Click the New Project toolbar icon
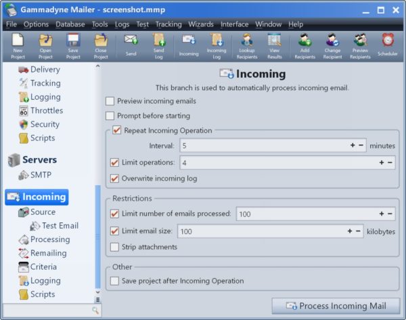 point(18,45)
